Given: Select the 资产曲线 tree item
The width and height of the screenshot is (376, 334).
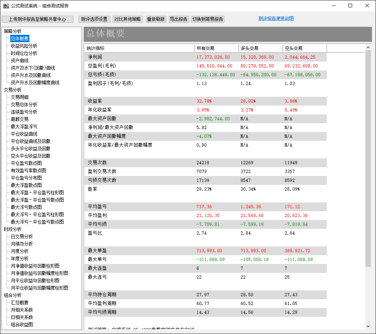Looking at the screenshot, I should click(x=20, y=60).
